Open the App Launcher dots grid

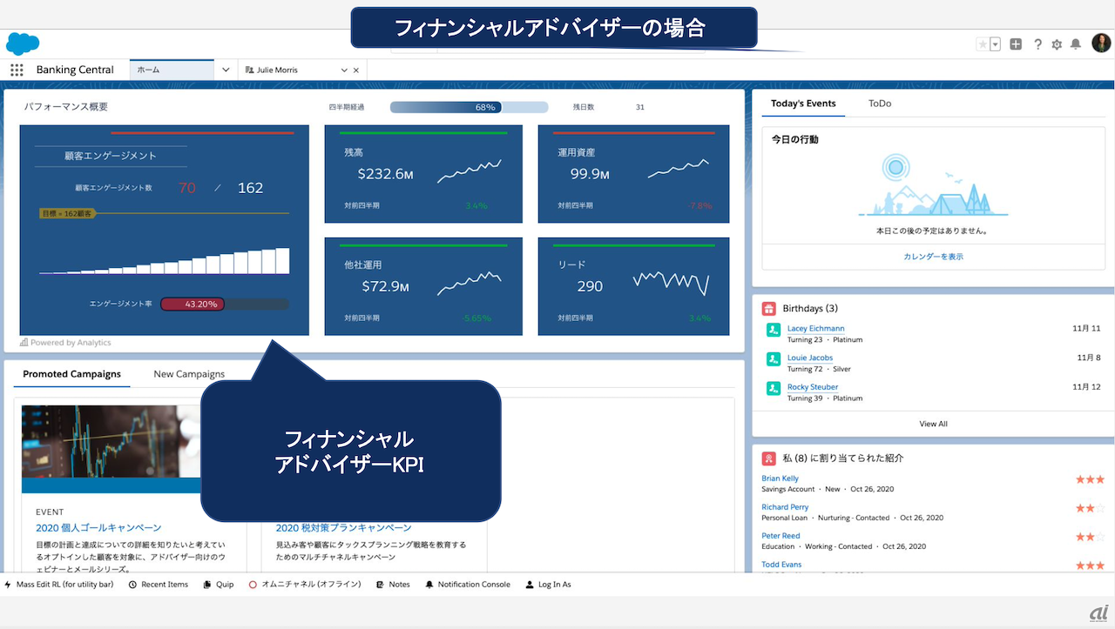(17, 70)
